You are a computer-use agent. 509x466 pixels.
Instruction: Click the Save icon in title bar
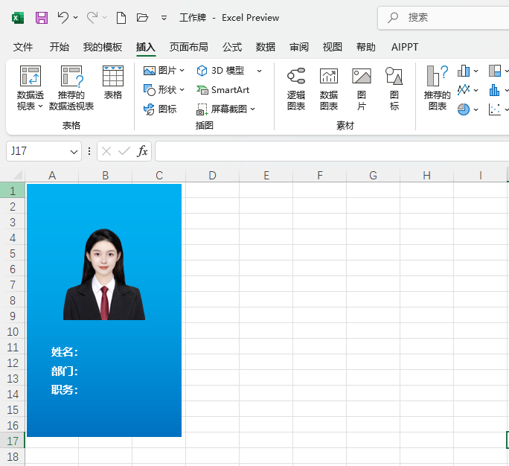[42, 17]
